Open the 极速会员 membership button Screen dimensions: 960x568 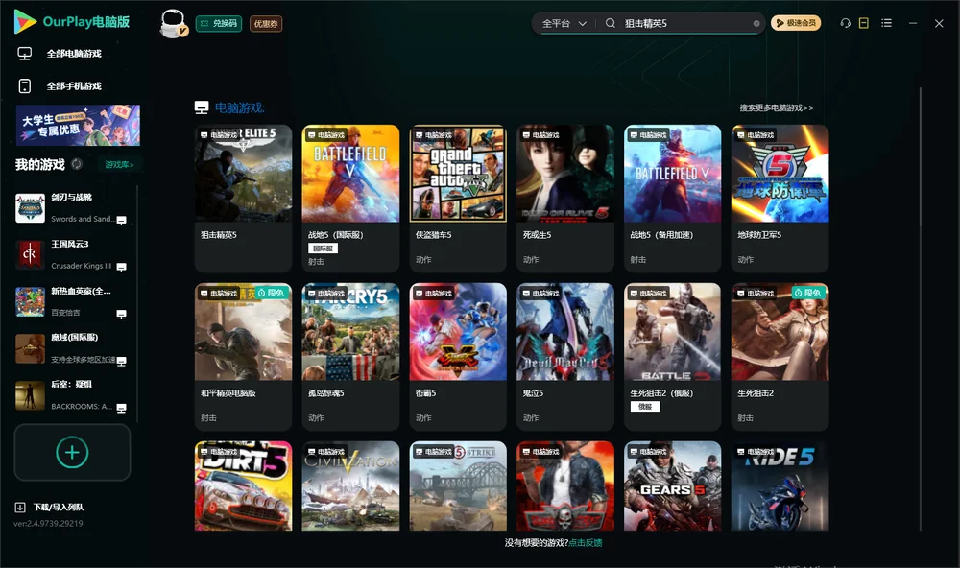(x=796, y=23)
